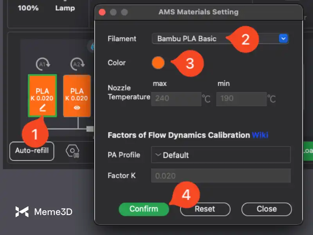
Task: Open the Wiki link for Flow Dynamics Calibration
Action: (x=260, y=135)
